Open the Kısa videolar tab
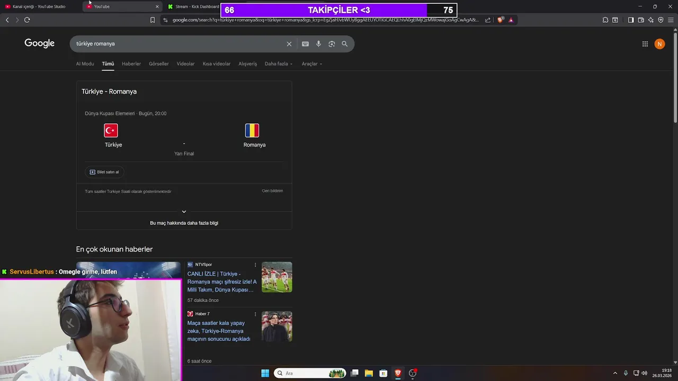The width and height of the screenshot is (678, 381). pyautogui.click(x=217, y=64)
